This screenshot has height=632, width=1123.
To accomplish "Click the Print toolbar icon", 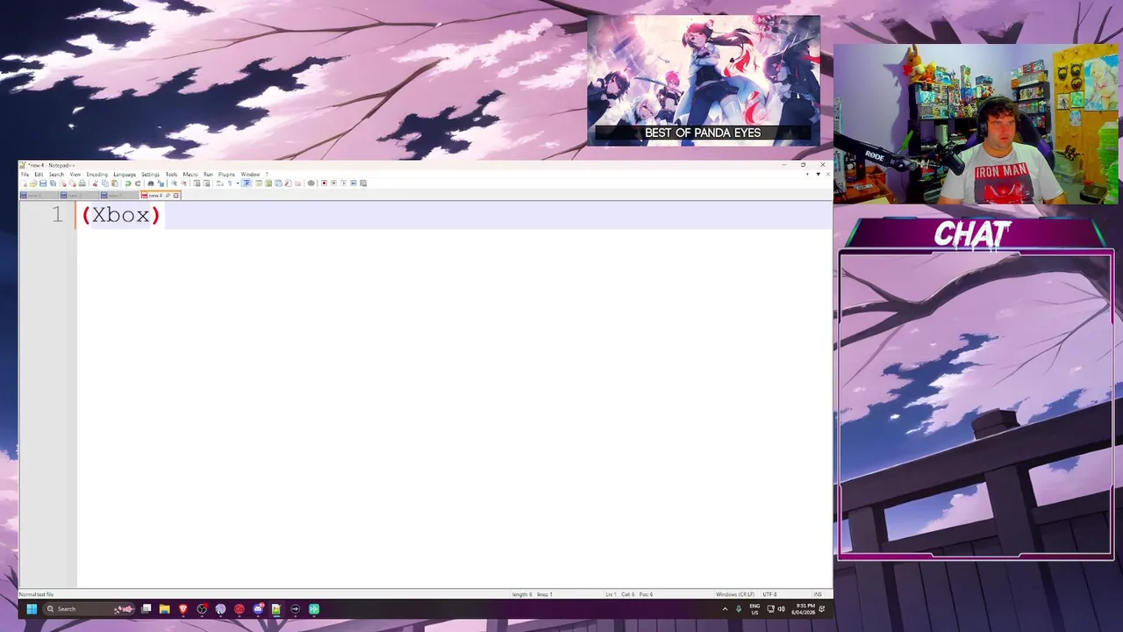I will [x=82, y=183].
